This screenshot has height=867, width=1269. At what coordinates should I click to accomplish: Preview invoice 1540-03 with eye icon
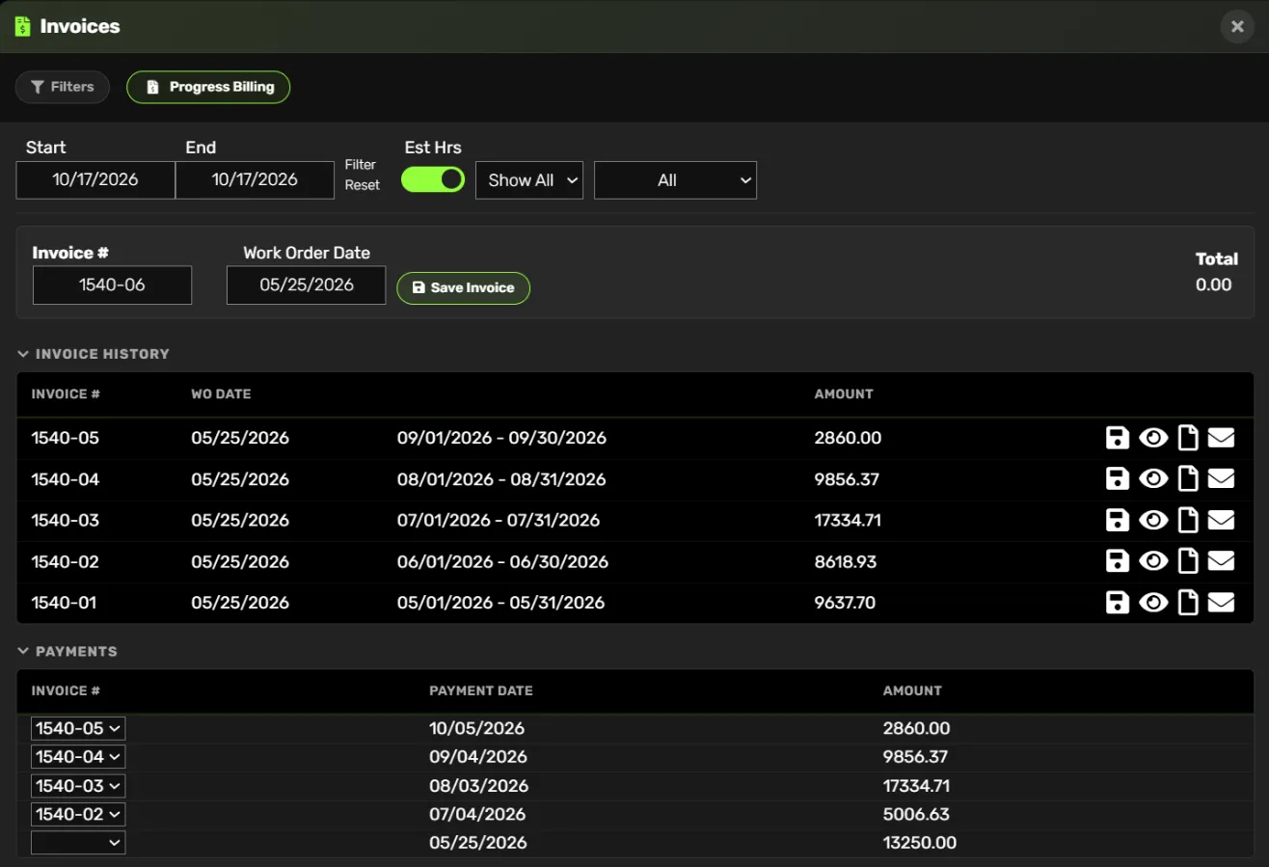(x=1153, y=521)
